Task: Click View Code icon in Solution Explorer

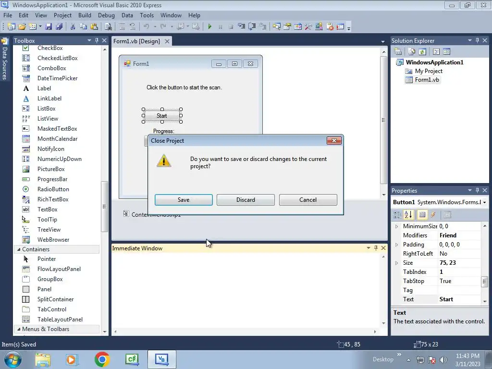Action: tap(436, 51)
